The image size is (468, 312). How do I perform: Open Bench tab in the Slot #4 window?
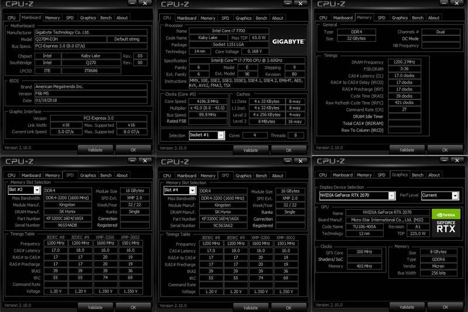(x=261, y=176)
